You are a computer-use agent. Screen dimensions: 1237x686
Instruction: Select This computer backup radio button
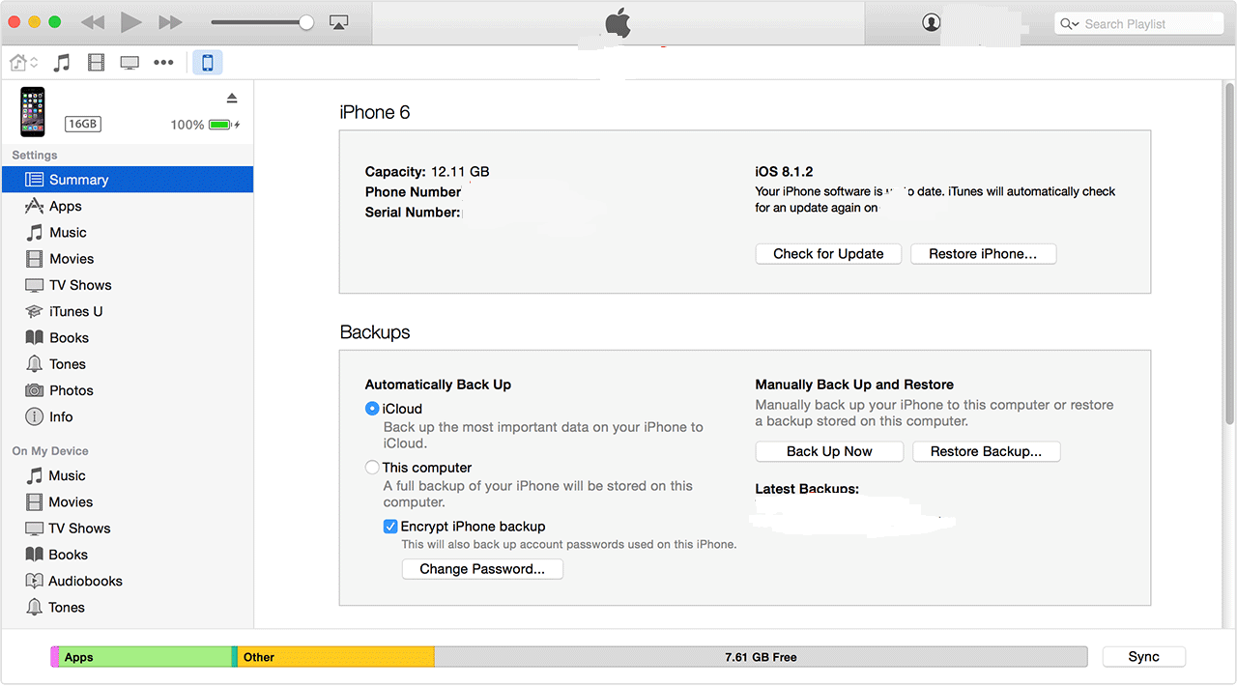click(x=372, y=468)
